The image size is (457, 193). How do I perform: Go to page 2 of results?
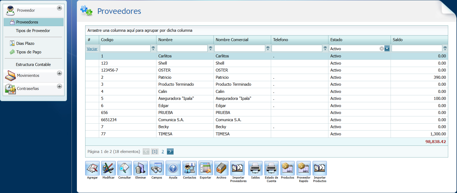point(163,152)
